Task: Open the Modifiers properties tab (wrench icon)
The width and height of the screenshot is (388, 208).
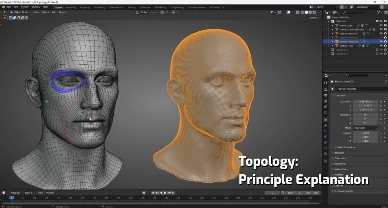Action: point(325,125)
